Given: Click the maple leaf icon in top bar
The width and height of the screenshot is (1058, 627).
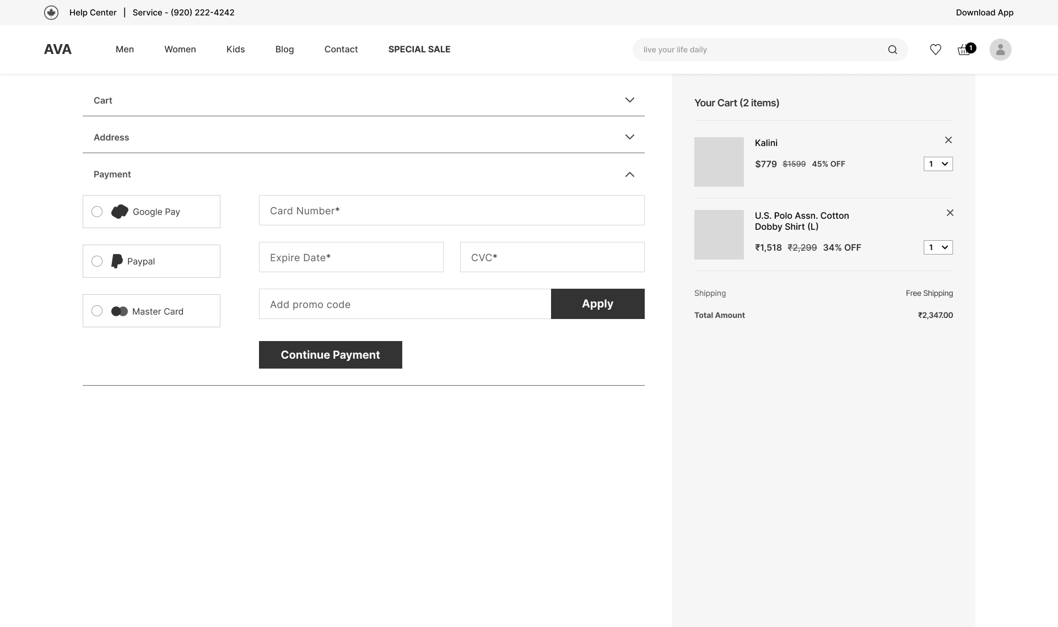Looking at the screenshot, I should (51, 13).
